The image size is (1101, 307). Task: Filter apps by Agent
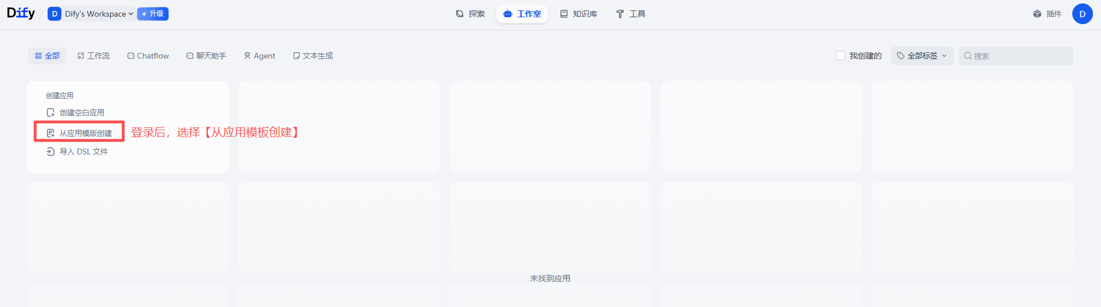(259, 56)
